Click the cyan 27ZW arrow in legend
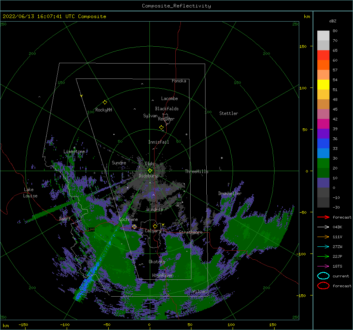 click(323, 247)
